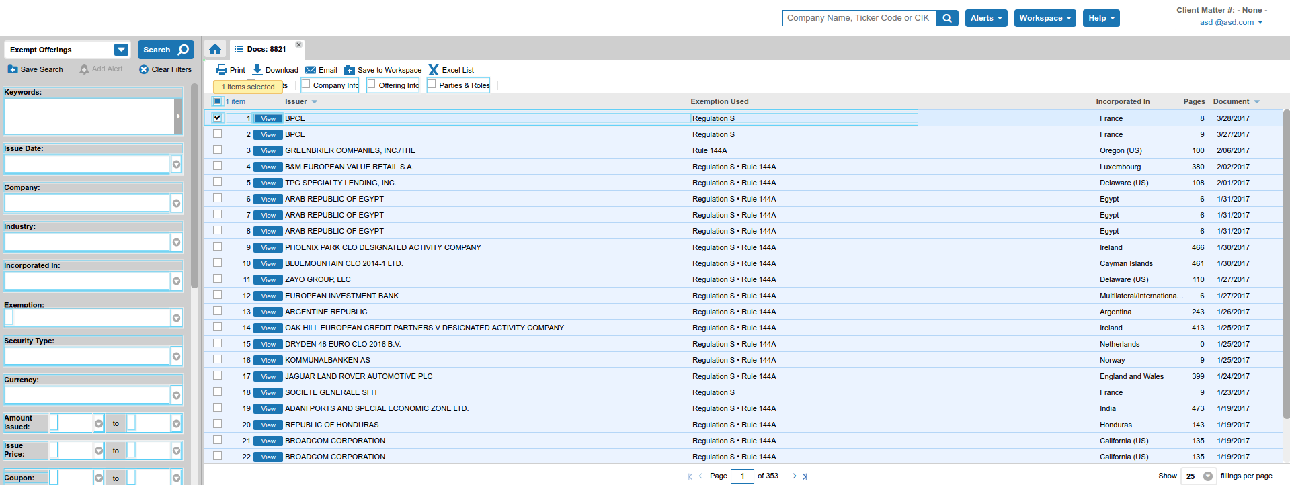Open the Company field dropdown arrow
Image resolution: width=1290 pixels, height=485 pixels.
(176, 204)
